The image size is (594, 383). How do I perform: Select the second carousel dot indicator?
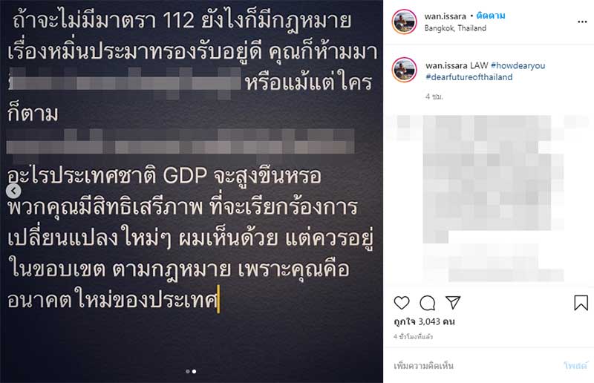[195, 372]
